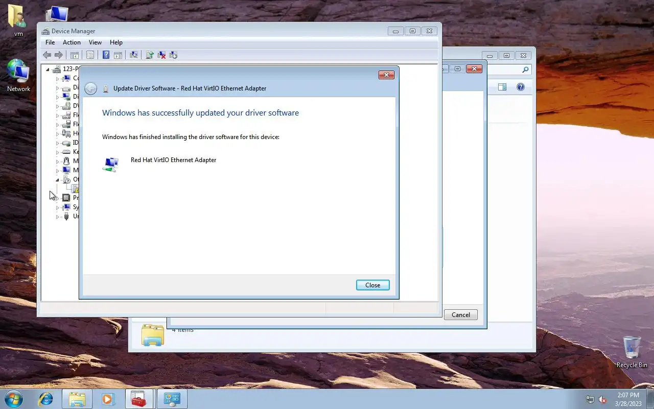Click the Ethernet adapter icon in the dialog
The height and width of the screenshot is (409, 654).
pos(110,164)
